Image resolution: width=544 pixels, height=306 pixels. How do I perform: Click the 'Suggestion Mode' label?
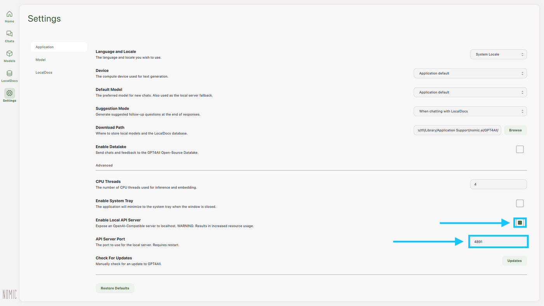tap(112, 109)
